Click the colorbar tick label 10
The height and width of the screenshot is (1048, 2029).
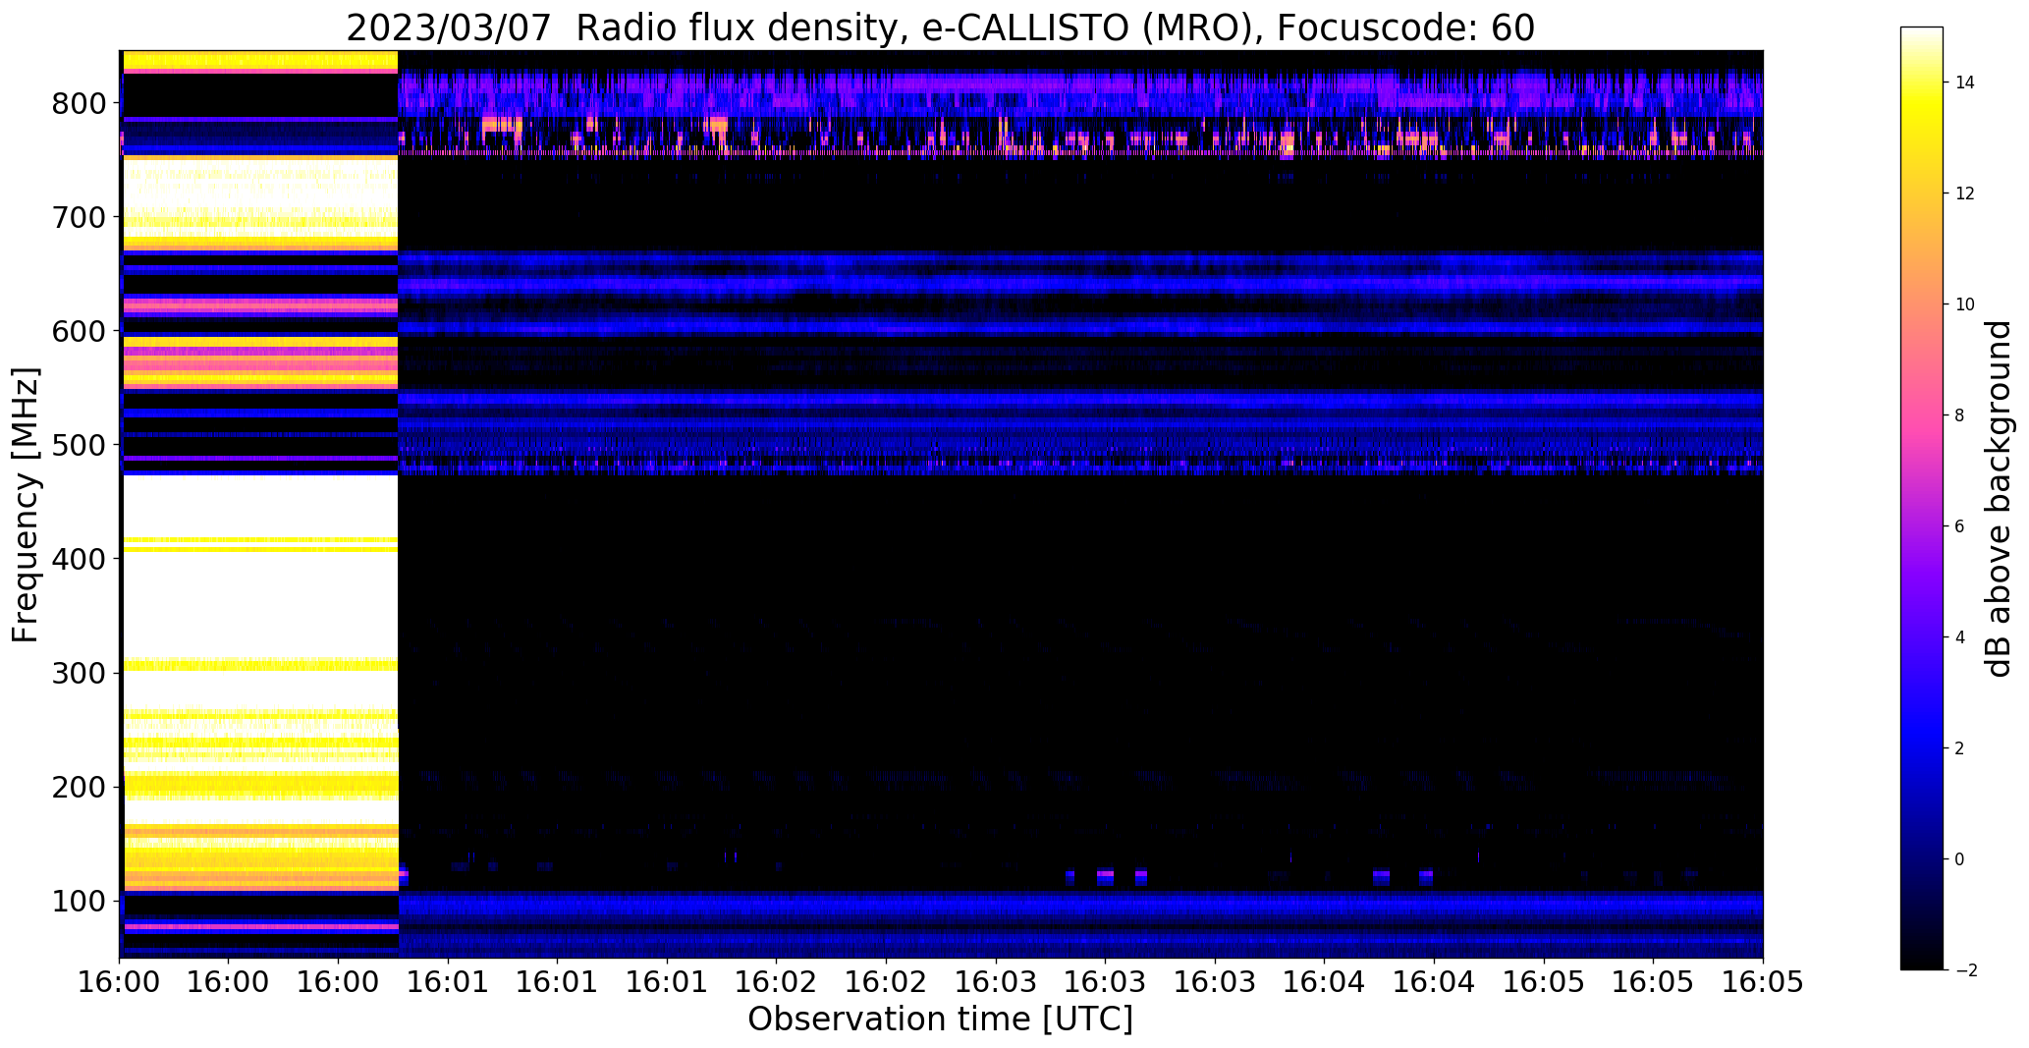(x=1964, y=304)
